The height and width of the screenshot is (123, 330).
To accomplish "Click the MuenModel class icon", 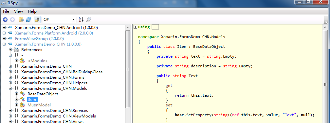I will (23, 105).
